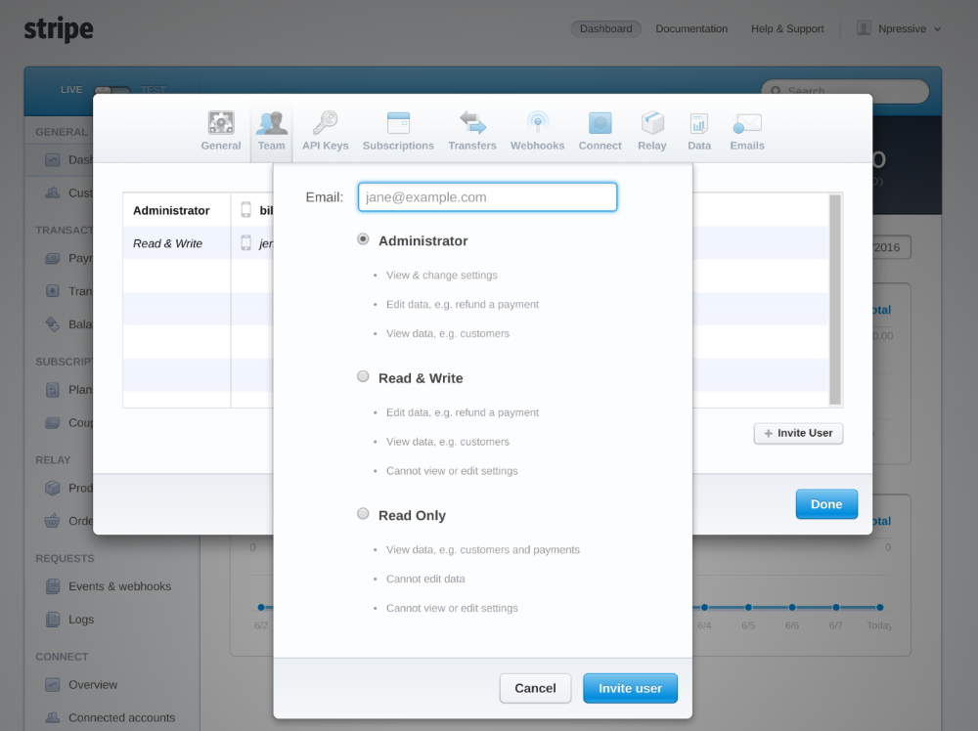Toggle the Live/Test mode switch
The height and width of the screenshot is (731, 978).
pos(112,90)
